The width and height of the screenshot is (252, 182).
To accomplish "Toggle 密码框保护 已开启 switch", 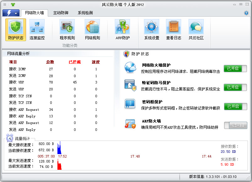I will 235,106.
